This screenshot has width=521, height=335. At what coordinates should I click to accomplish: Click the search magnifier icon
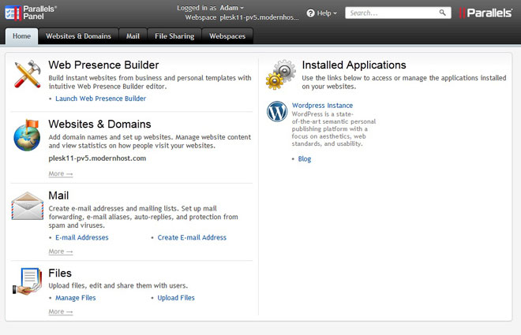tap(442, 13)
